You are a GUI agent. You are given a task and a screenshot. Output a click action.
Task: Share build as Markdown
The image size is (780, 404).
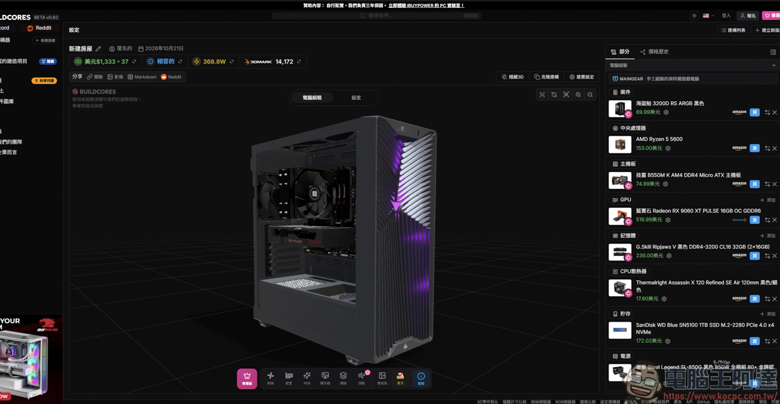pyautogui.click(x=142, y=77)
